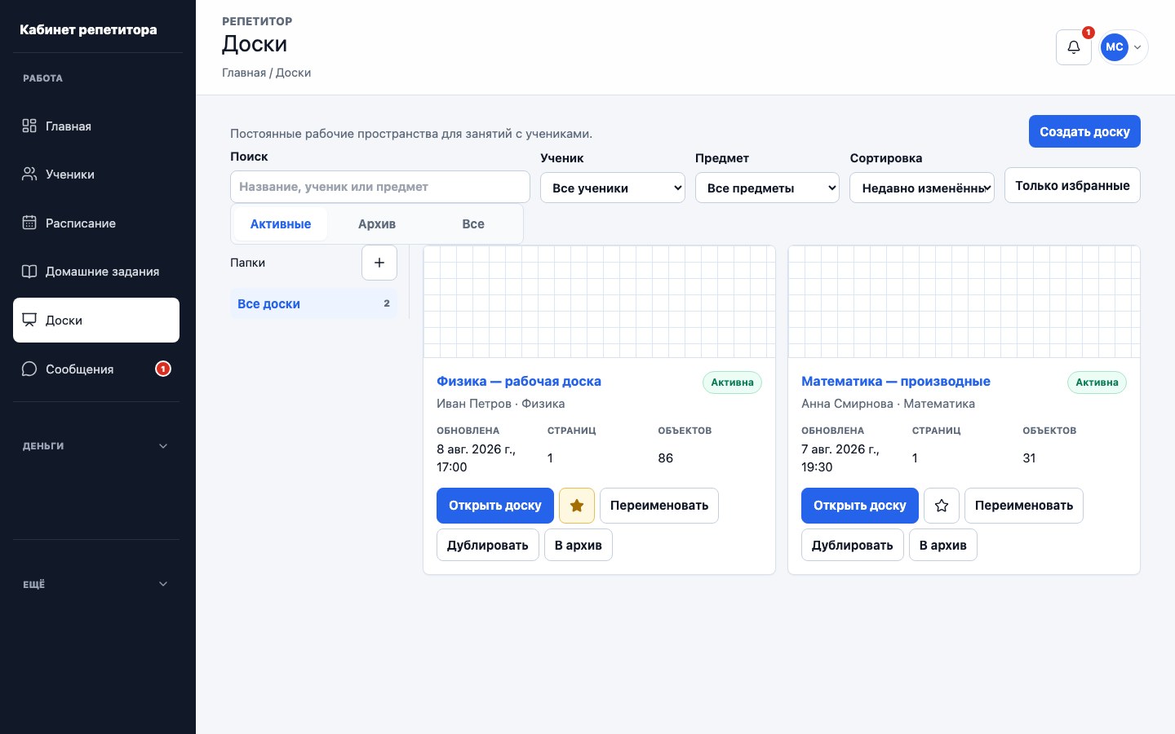Add a new folder with plus button
Image resolution: width=1175 pixels, height=734 pixels.
pyautogui.click(x=379, y=263)
